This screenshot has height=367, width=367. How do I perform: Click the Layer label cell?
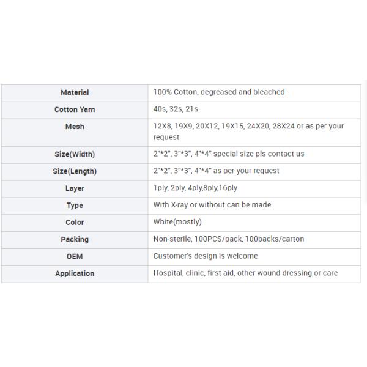75,188
